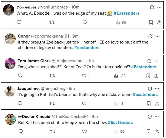
Task: View analytics showing 132 views
Action: click(x=120, y=76)
